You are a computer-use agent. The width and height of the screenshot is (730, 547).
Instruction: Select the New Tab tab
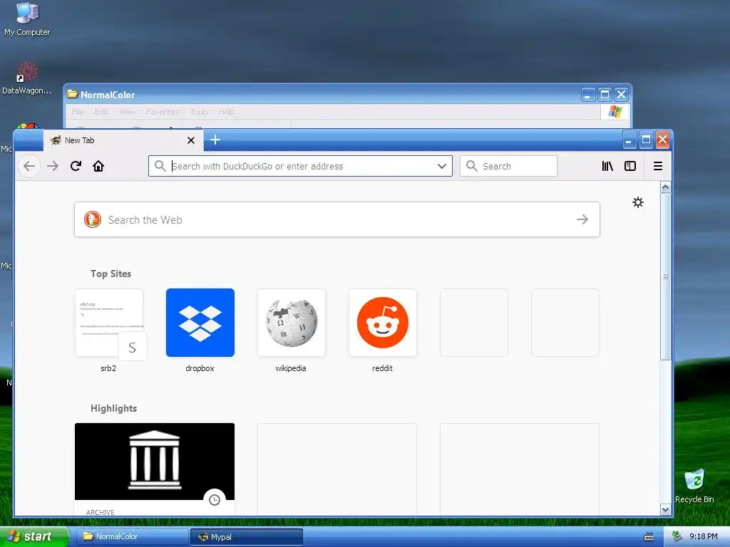point(123,140)
